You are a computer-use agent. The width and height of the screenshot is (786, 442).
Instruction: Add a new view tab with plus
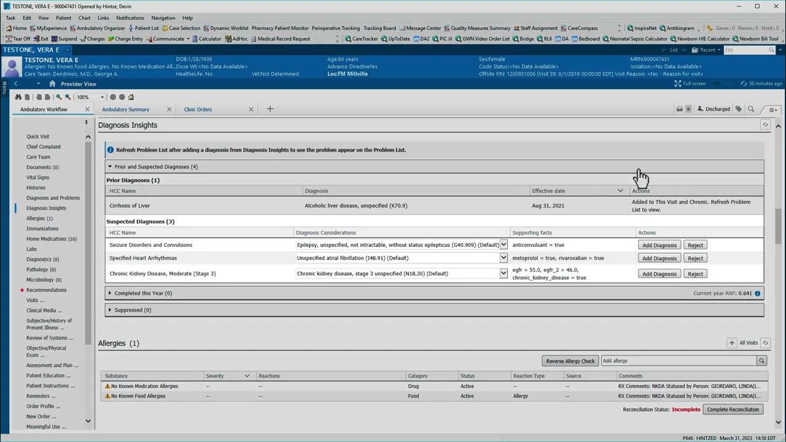270,109
